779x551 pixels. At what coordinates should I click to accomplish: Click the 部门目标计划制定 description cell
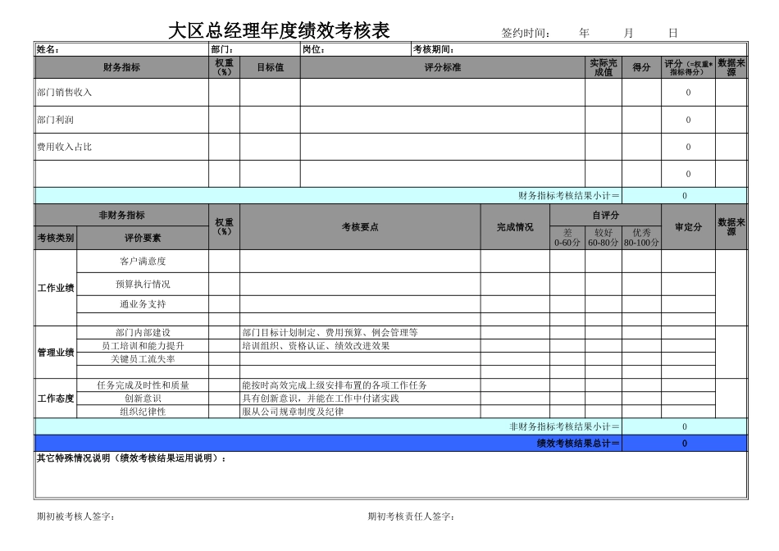click(x=360, y=332)
